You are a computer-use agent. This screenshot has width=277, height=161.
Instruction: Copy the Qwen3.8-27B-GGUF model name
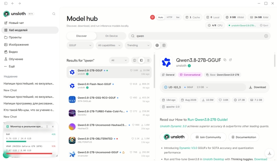225,60
